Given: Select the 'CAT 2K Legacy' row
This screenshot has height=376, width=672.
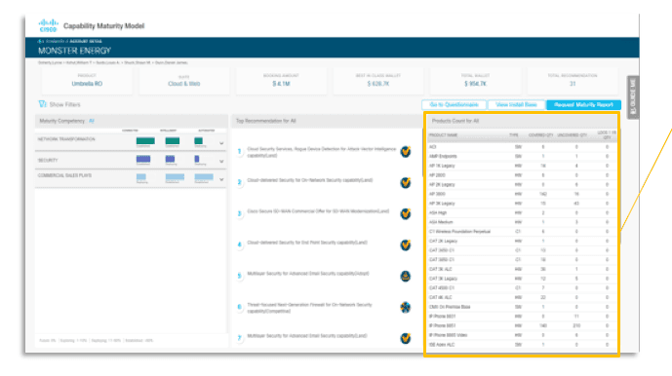Looking at the screenshot, I should [522, 242].
